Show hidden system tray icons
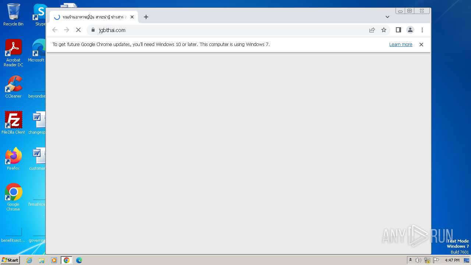471x265 pixels. tap(410, 260)
